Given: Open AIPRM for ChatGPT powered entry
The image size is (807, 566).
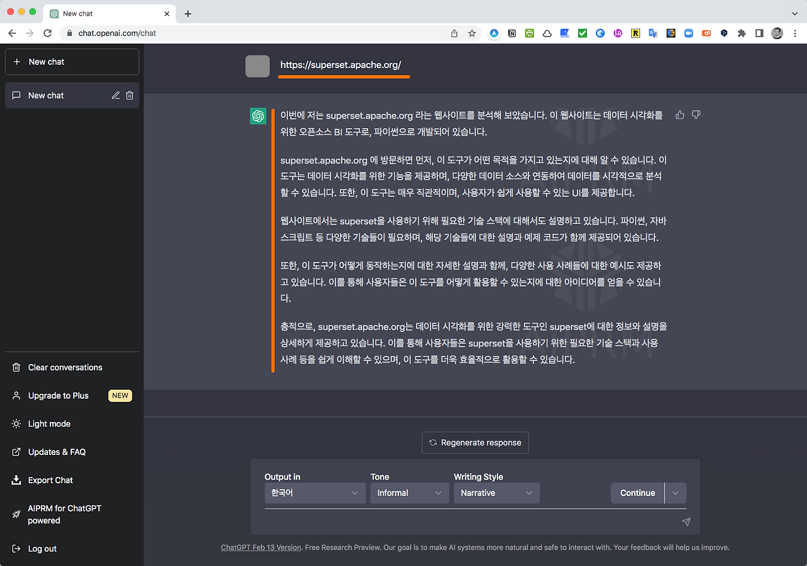Looking at the screenshot, I should (72, 514).
